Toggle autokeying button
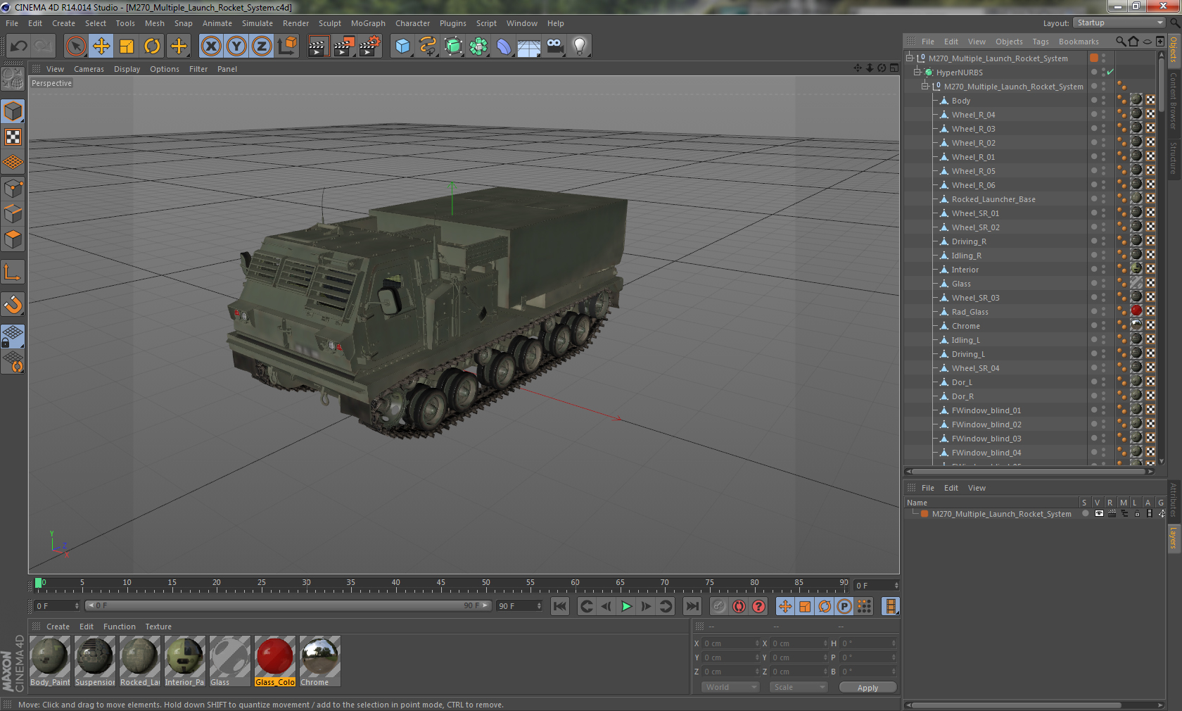The image size is (1182, 711). pos(738,606)
